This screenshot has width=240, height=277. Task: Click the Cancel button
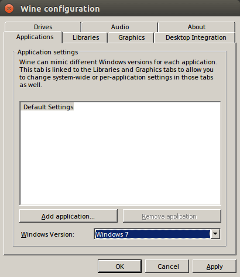click(x=167, y=266)
